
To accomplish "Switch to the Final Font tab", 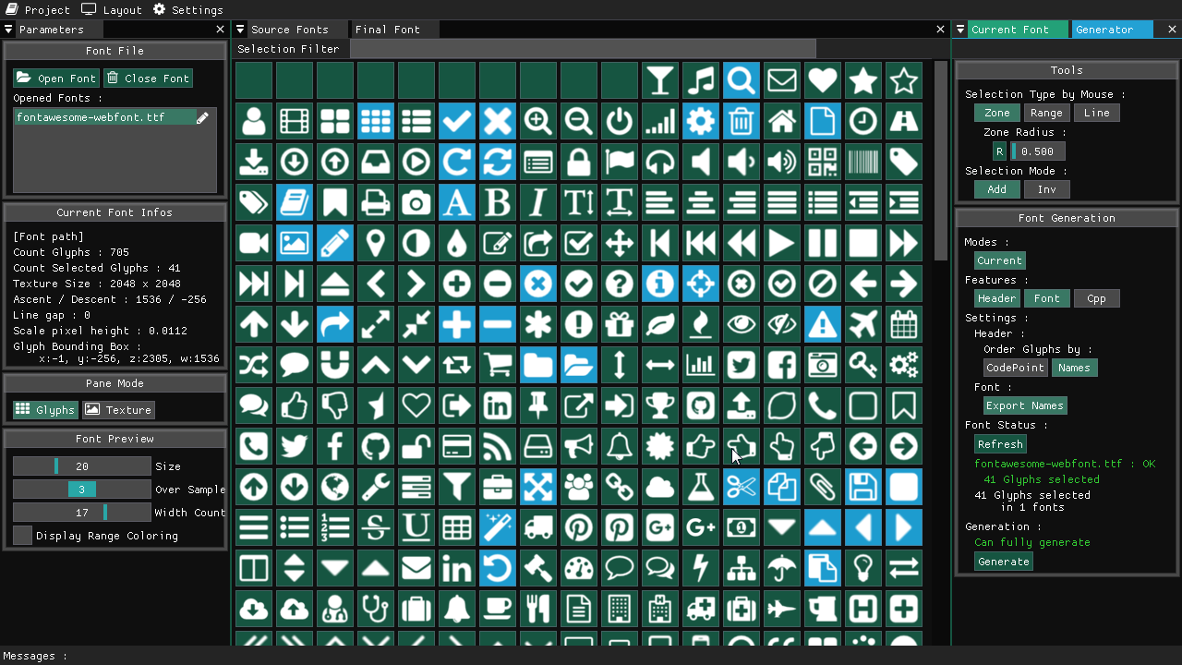I will (387, 30).
